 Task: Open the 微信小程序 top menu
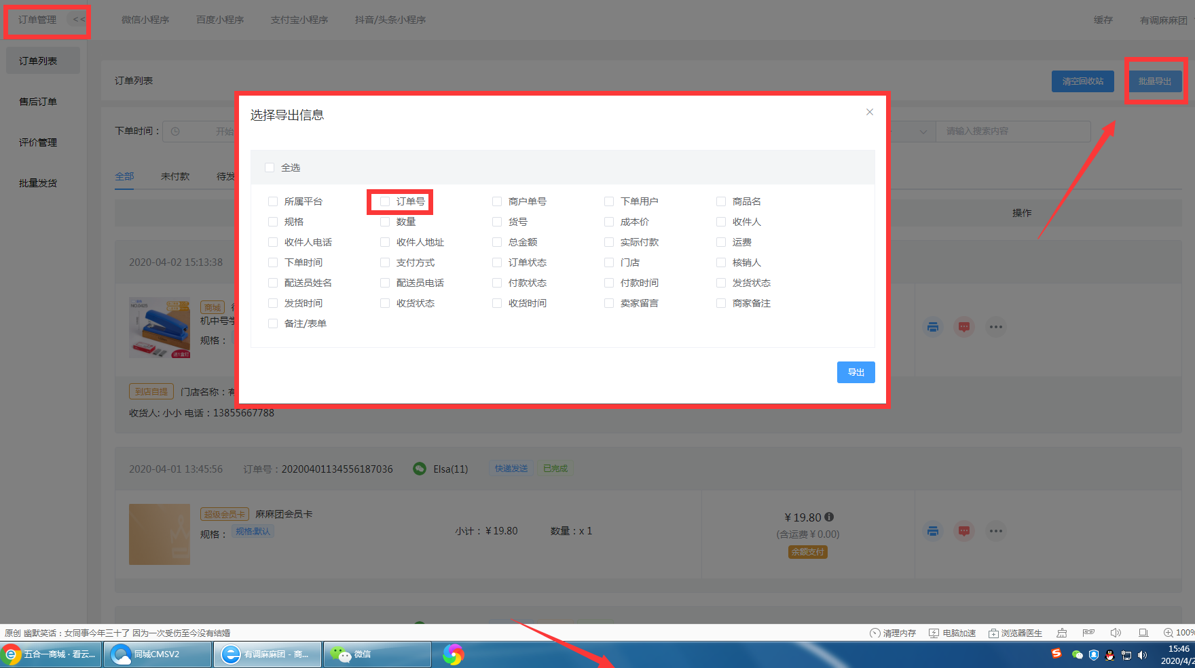point(145,20)
